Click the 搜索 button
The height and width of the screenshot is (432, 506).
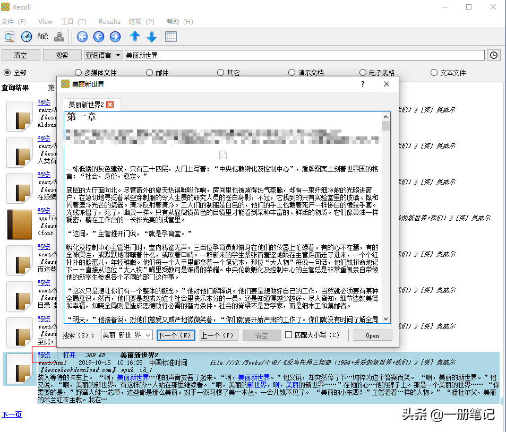62,55
